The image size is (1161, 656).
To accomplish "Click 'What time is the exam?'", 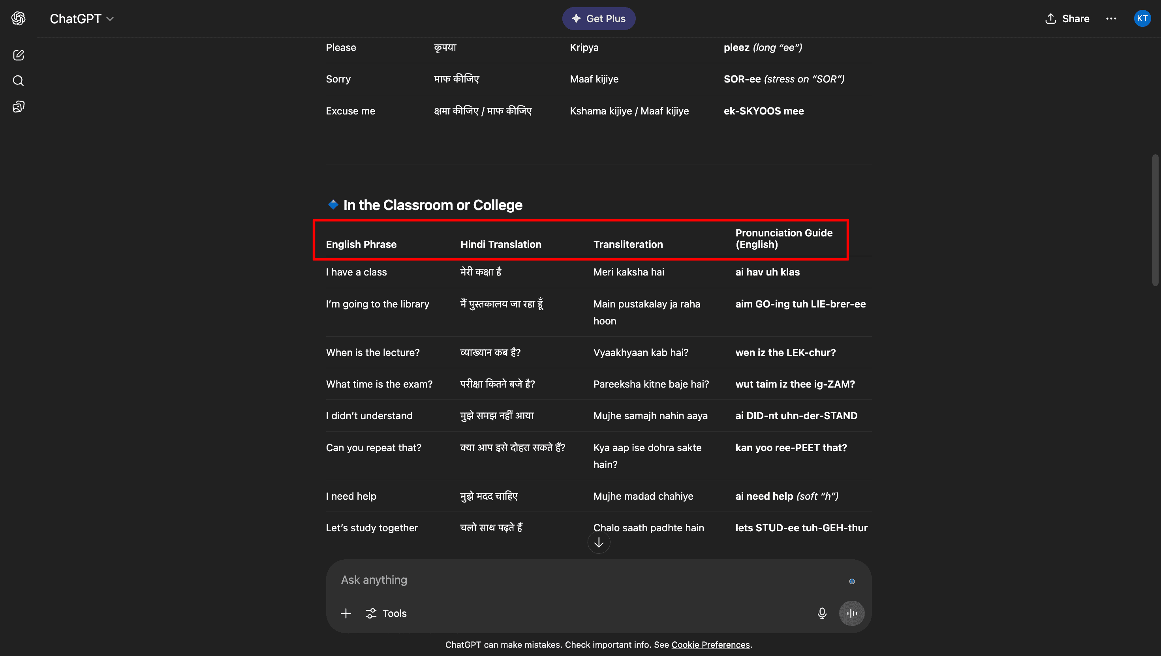I will (x=379, y=384).
